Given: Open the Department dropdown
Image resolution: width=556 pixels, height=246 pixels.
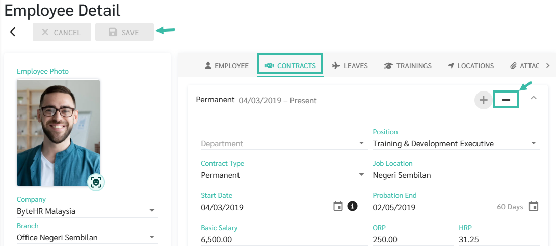Looking at the screenshot, I should pyautogui.click(x=284, y=143).
